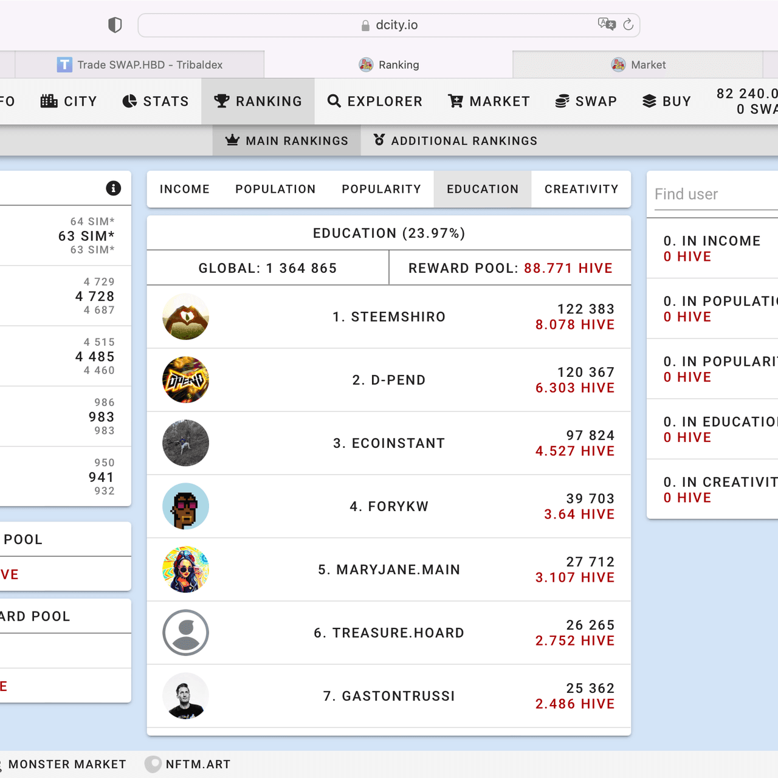Open the Market via the cart icon

coord(455,101)
